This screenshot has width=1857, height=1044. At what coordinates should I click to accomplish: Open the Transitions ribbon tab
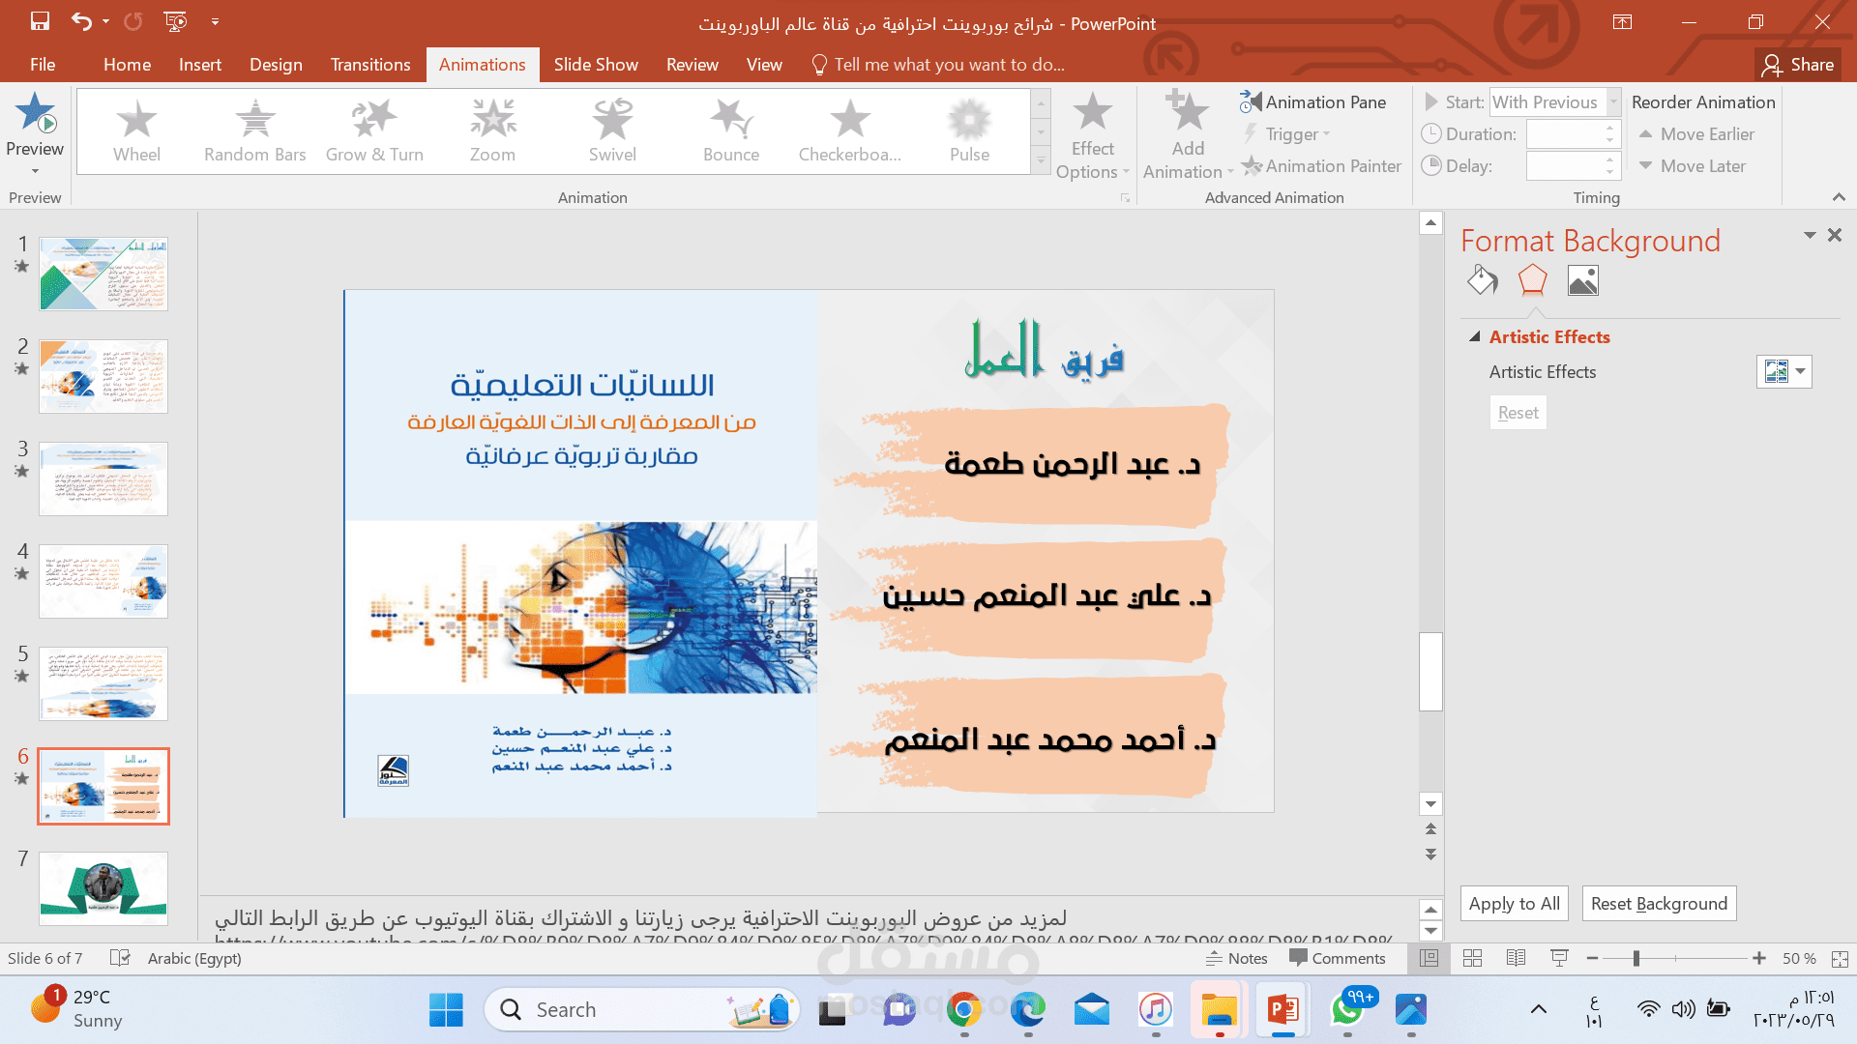[369, 65]
